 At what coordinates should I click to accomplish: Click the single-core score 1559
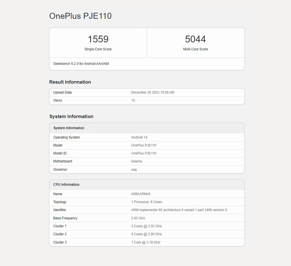point(98,39)
